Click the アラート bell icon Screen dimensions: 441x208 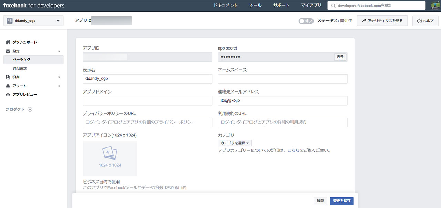[x=8, y=86]
